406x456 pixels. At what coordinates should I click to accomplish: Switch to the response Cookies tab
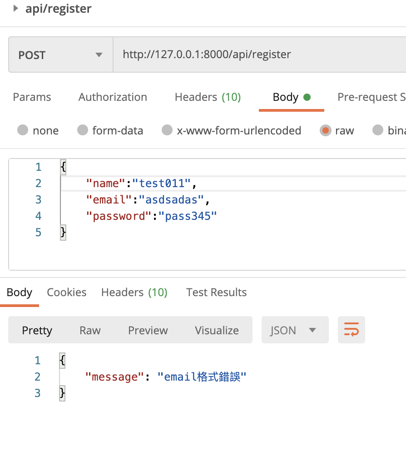pos(67,292)
